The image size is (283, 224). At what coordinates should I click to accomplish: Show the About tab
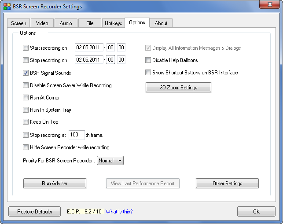click(161, 23)
